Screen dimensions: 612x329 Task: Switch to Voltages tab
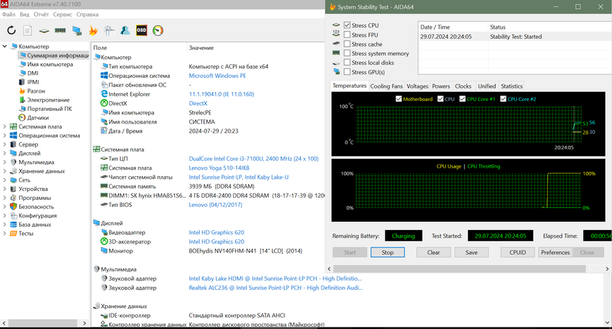click(417, 86)
